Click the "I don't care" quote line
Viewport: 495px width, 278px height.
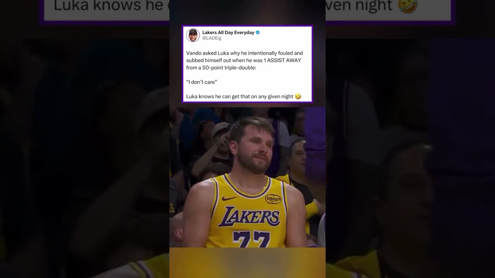click(201, 82)
